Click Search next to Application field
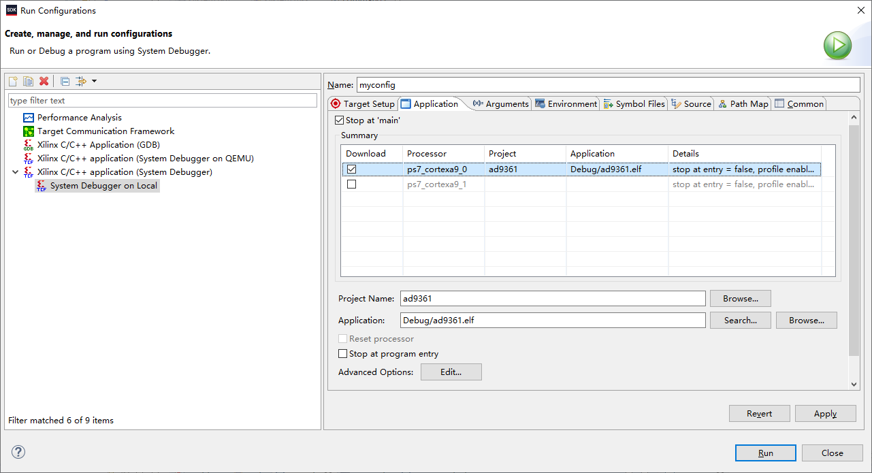 click(741, 321)
